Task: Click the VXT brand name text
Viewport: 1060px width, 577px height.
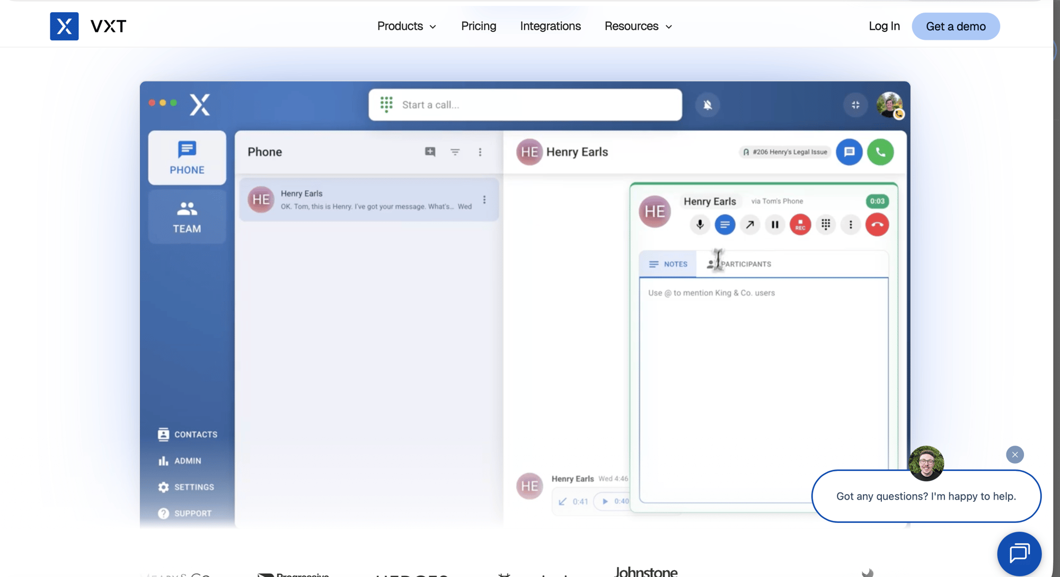Action: [108, 26]
